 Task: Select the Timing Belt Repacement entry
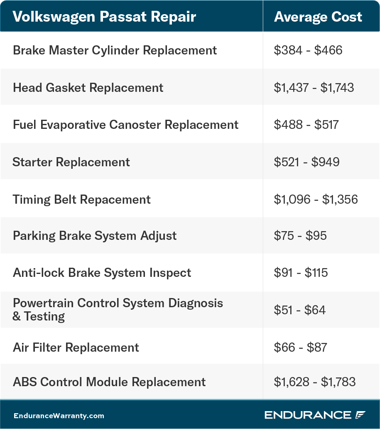tap(81, 200)
